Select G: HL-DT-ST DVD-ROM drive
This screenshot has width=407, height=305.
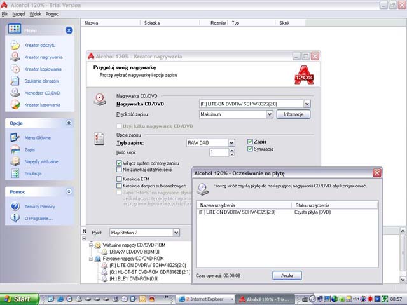[x=149, y=272]
